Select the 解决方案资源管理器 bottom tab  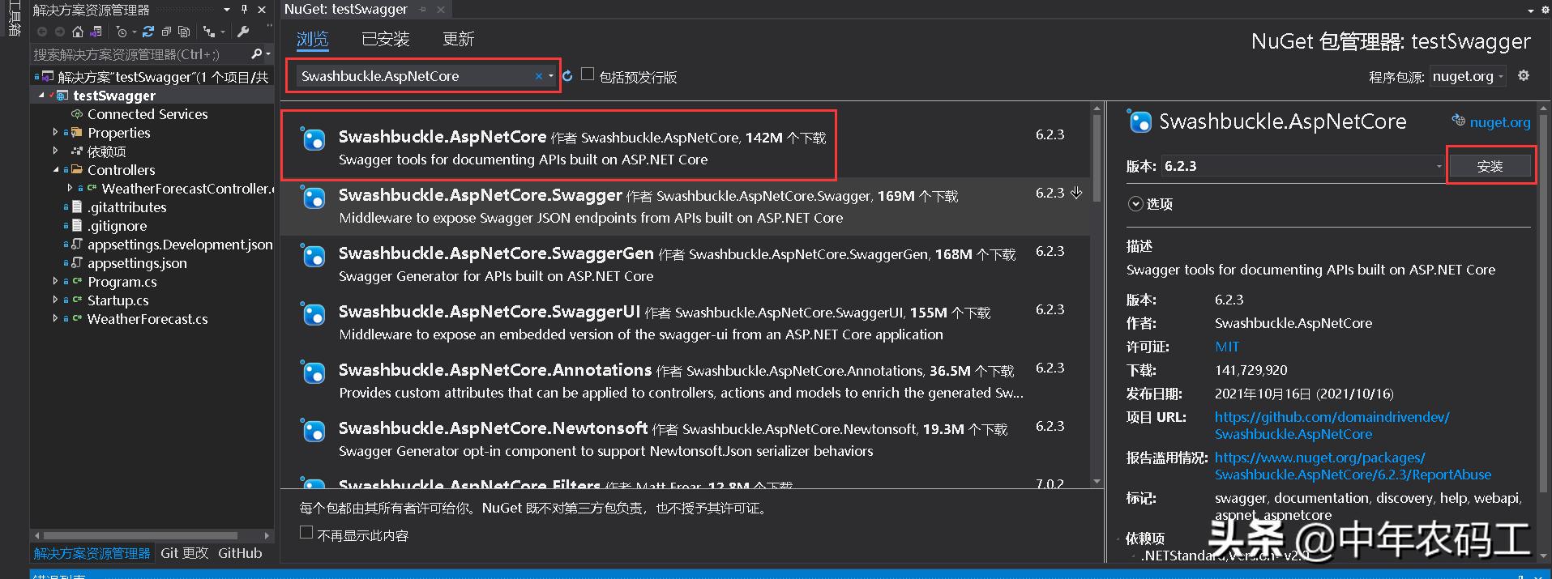click(x=92, y=553)
